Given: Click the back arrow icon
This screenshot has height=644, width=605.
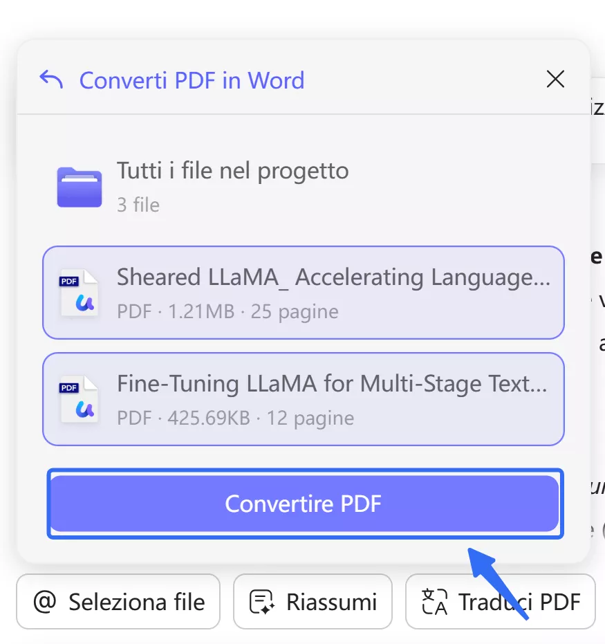Looking at the screenshot, I should [x=48, y=79].
